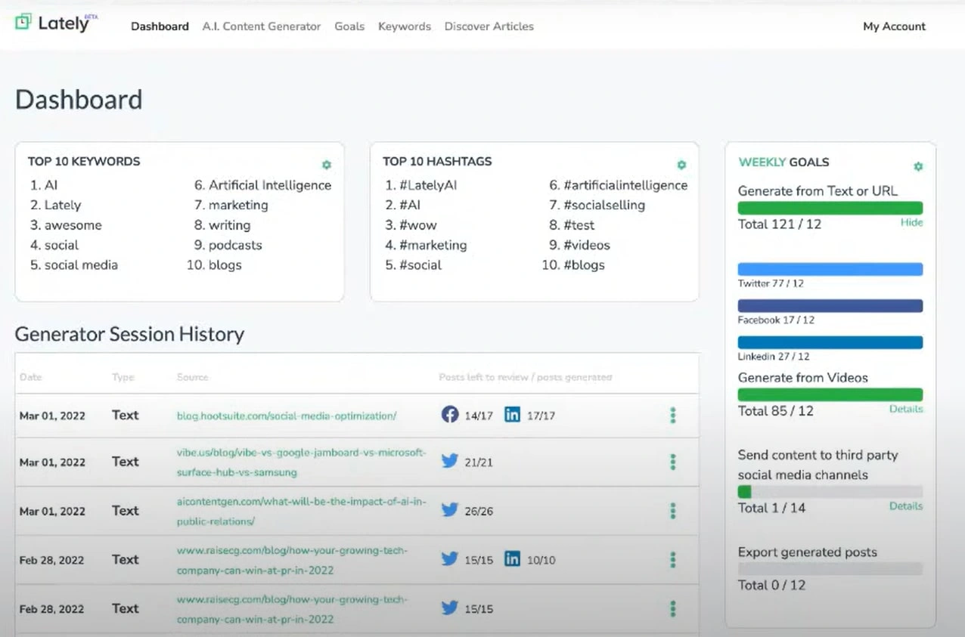
Task: Click LinkedIn icon next to 10/10
Action: click(x=512, y=558)
